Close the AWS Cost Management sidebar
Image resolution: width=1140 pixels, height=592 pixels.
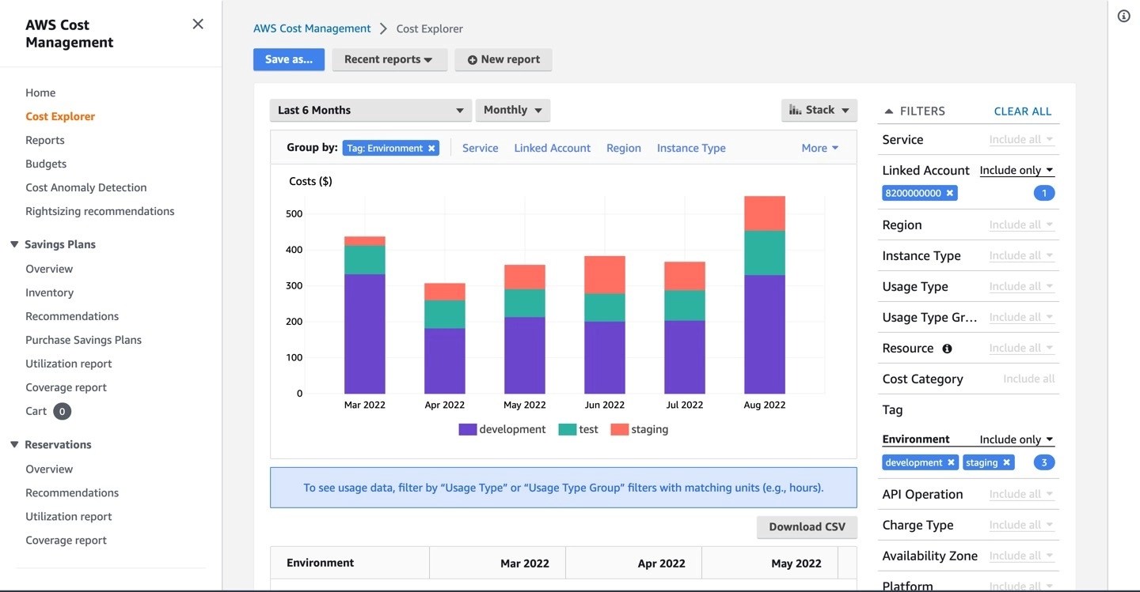197,24
